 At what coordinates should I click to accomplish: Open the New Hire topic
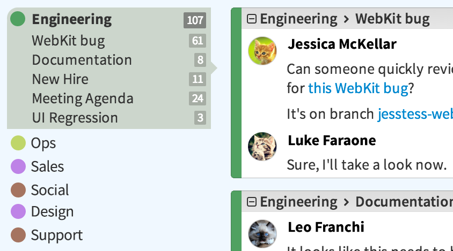(60, 79)
